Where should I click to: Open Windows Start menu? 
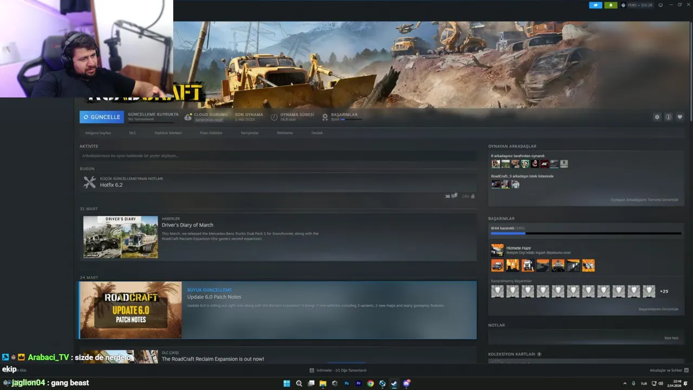(286, 383)
